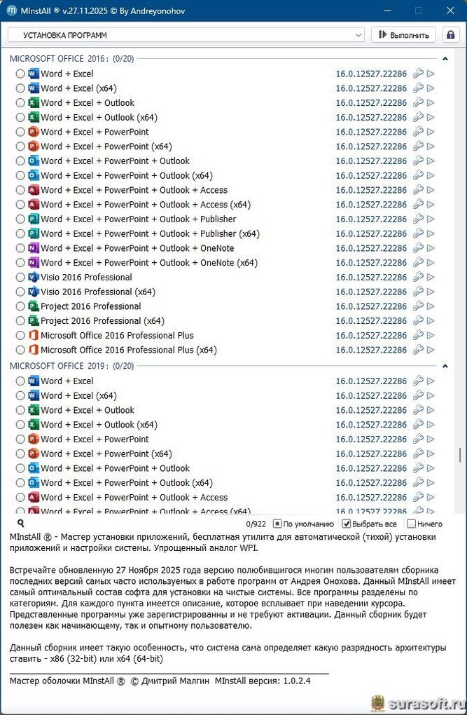Click key icon for Project 2016 Professional
Image resolution: width=467 pixels, height=715 pixels.
point(418,306)
